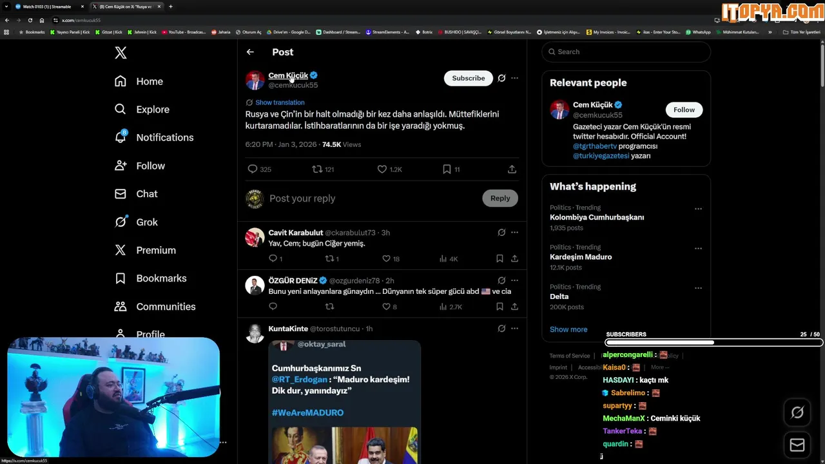This screenshot has width=825, height=464.
Task: Like Cavit Karabulut's comment with 18 likes
Action: [x=386, y=258]
